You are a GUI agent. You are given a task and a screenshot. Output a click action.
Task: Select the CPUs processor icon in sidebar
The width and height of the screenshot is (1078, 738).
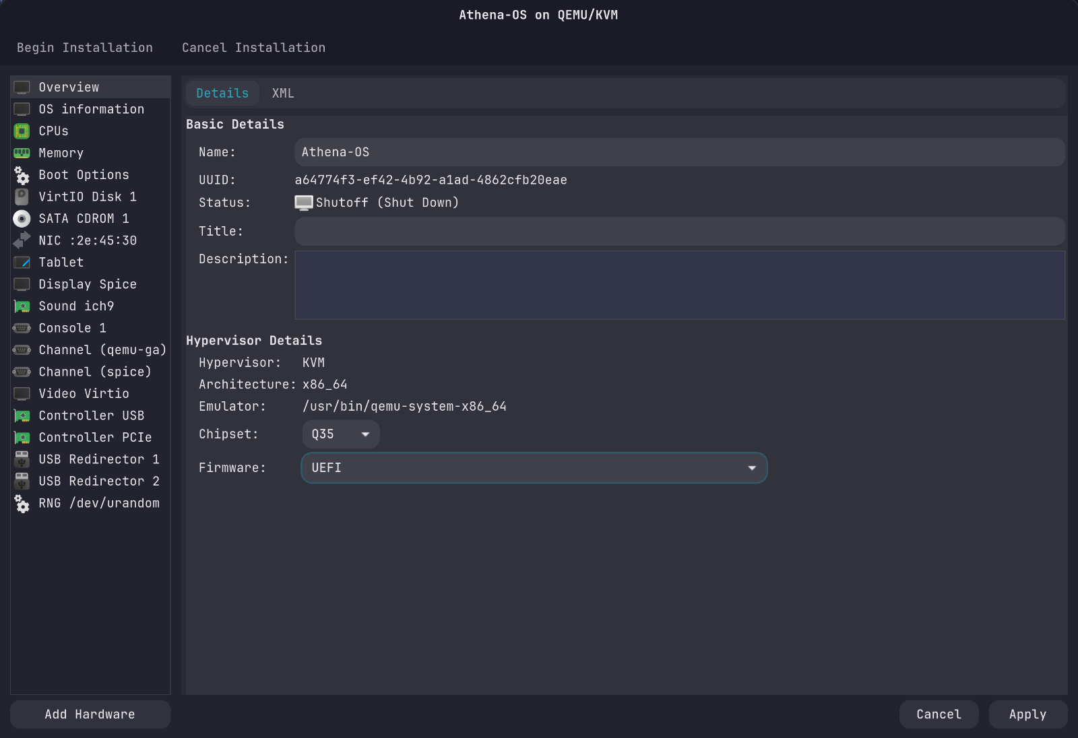(22, 131)
